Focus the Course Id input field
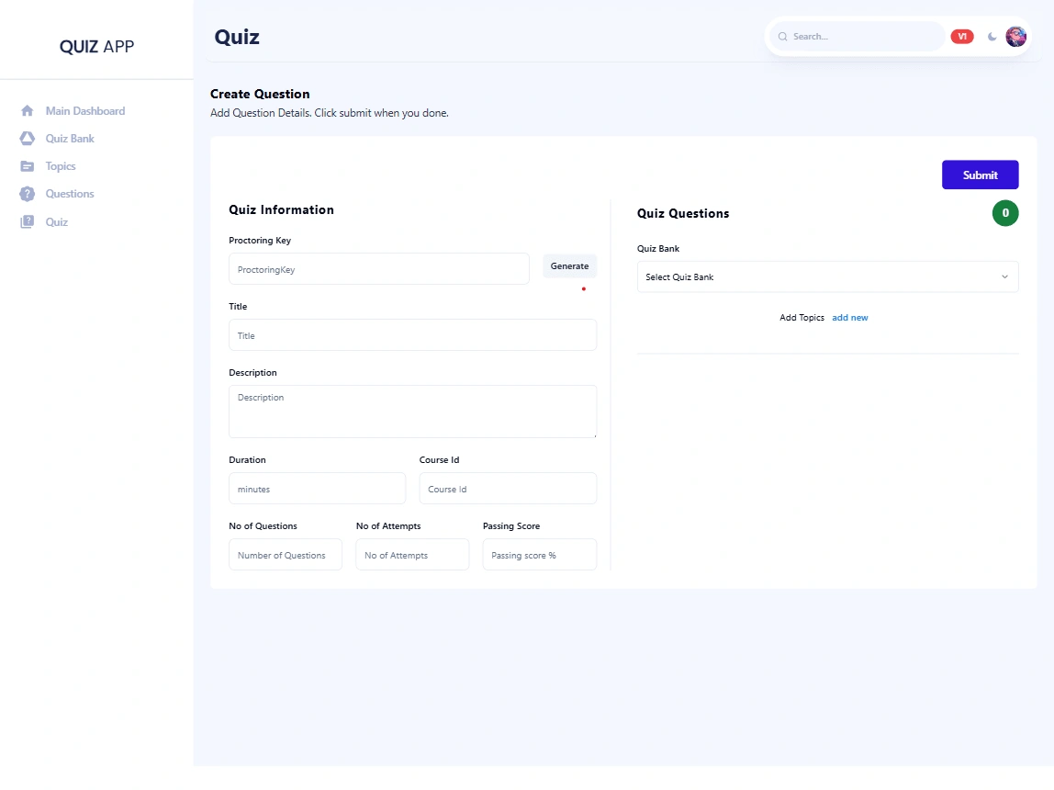Screen dimensions: 1054x790 (509, 488)
